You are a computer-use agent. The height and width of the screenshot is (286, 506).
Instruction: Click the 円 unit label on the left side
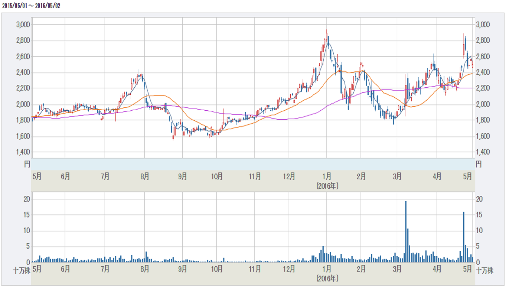(x=27, y=164)
